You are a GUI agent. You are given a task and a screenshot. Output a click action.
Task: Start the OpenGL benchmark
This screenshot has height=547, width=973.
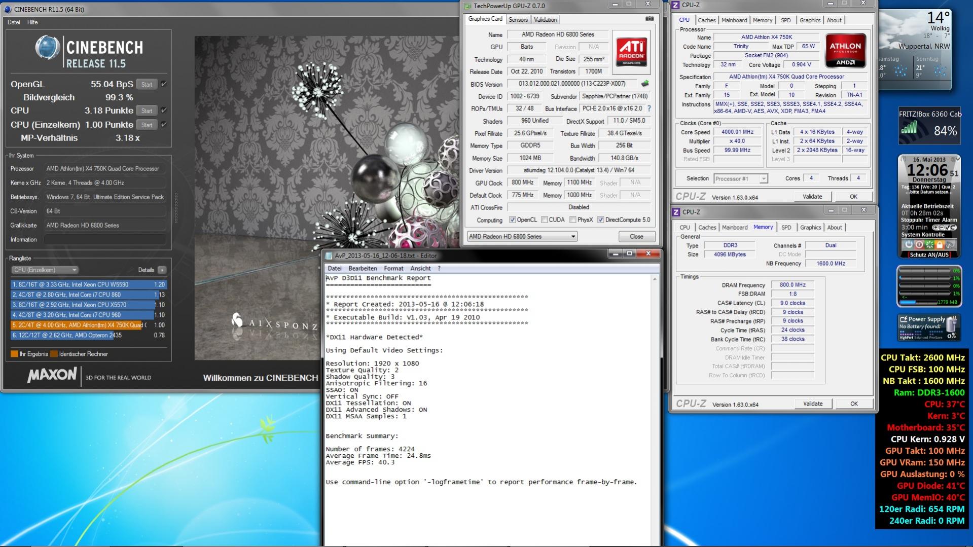(x=147, y=84)
